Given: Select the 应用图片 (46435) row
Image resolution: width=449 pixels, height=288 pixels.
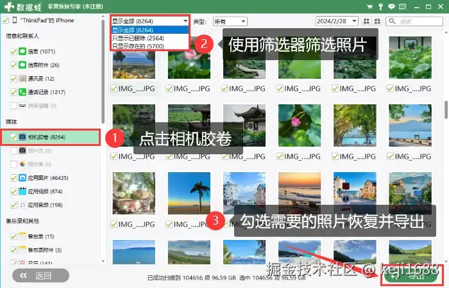Looking at the screenshot, I should 51,178.
